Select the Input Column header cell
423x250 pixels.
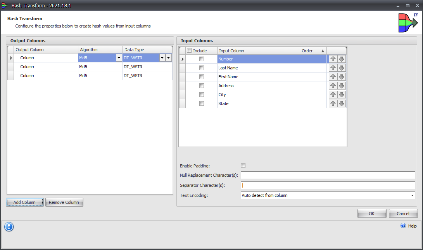click(258, 50)
